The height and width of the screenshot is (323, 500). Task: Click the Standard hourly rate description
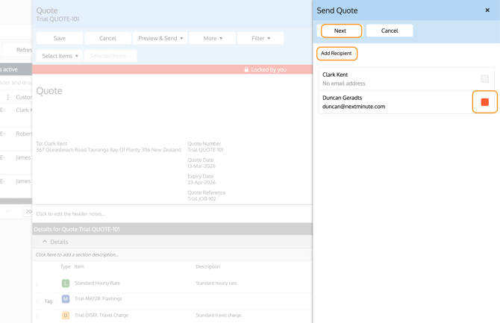[216, 283]
